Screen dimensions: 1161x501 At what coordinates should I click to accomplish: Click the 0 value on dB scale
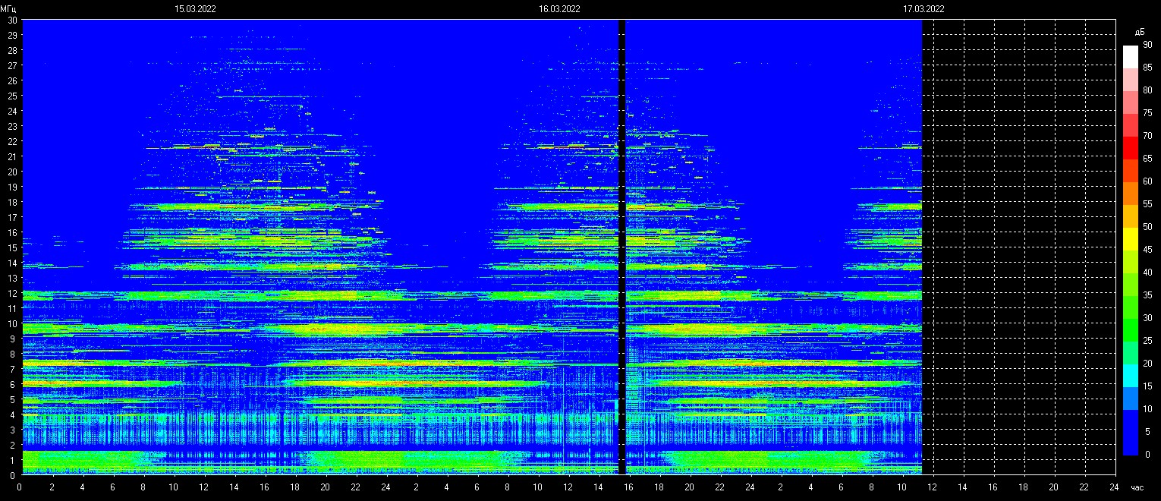(x=1147, y=455)
